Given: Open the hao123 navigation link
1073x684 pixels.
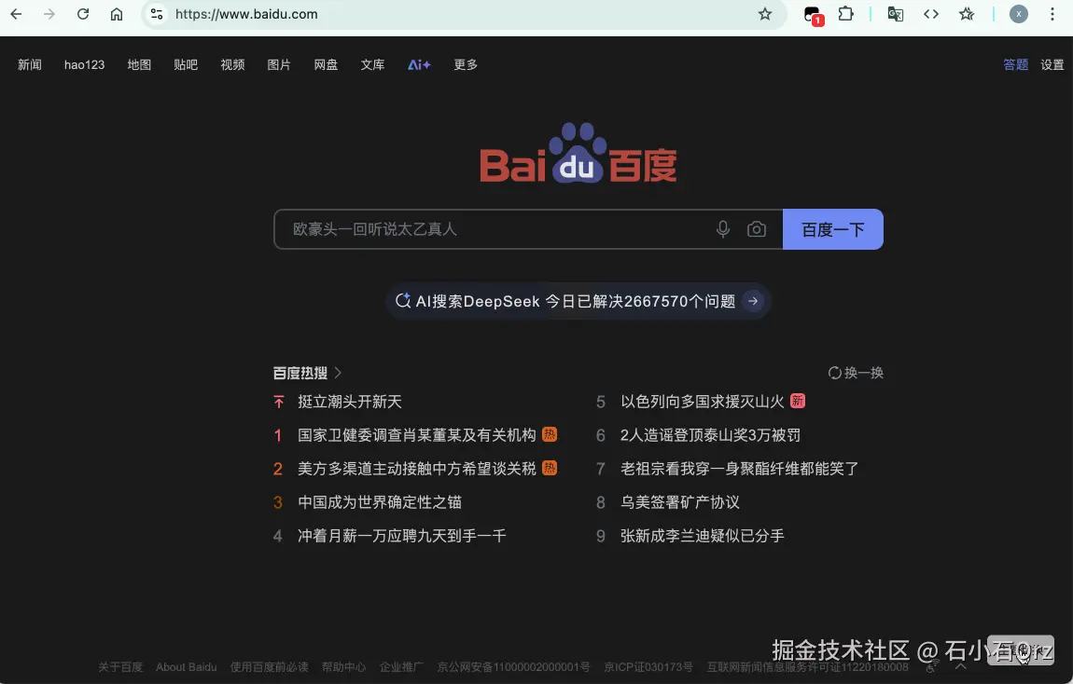Looking at the screenshot, I should tap(84, 64).
